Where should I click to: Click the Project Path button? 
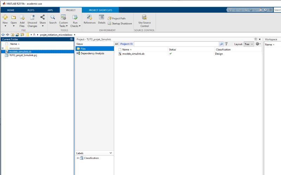(x=117, y=18)
